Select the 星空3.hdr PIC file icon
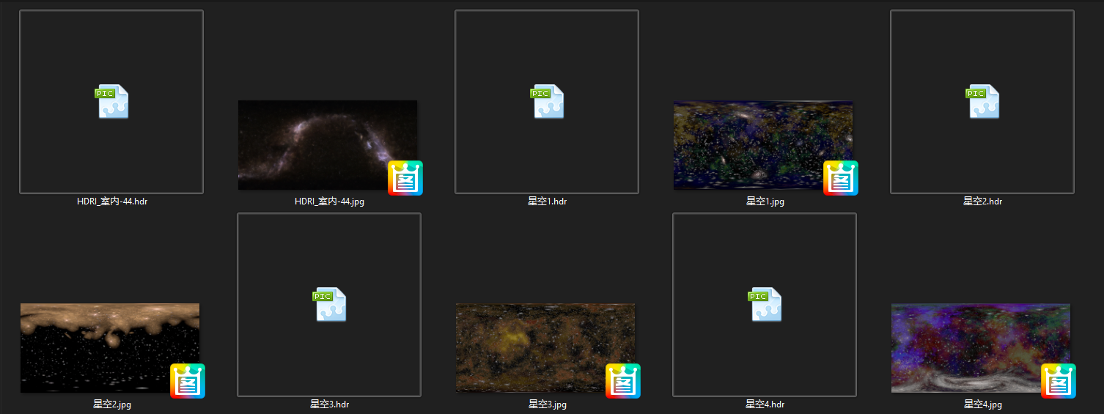Viewport: 1104px width, 414px height. pyautogui.click(x=329, y=304)
